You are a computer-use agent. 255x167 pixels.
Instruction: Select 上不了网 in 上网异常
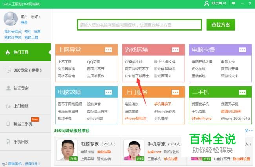coord(65,62)
